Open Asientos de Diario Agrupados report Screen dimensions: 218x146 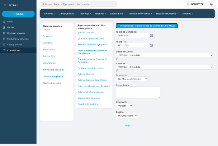(x=92, y=44)
